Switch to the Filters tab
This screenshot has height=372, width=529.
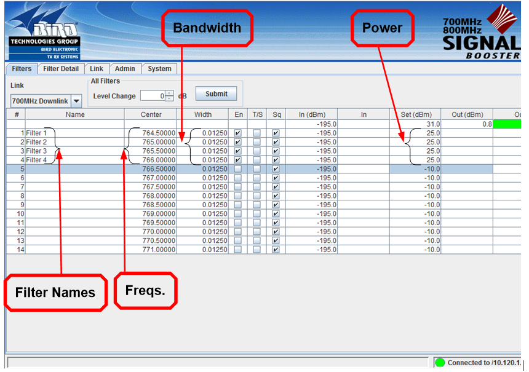(22, 69)
